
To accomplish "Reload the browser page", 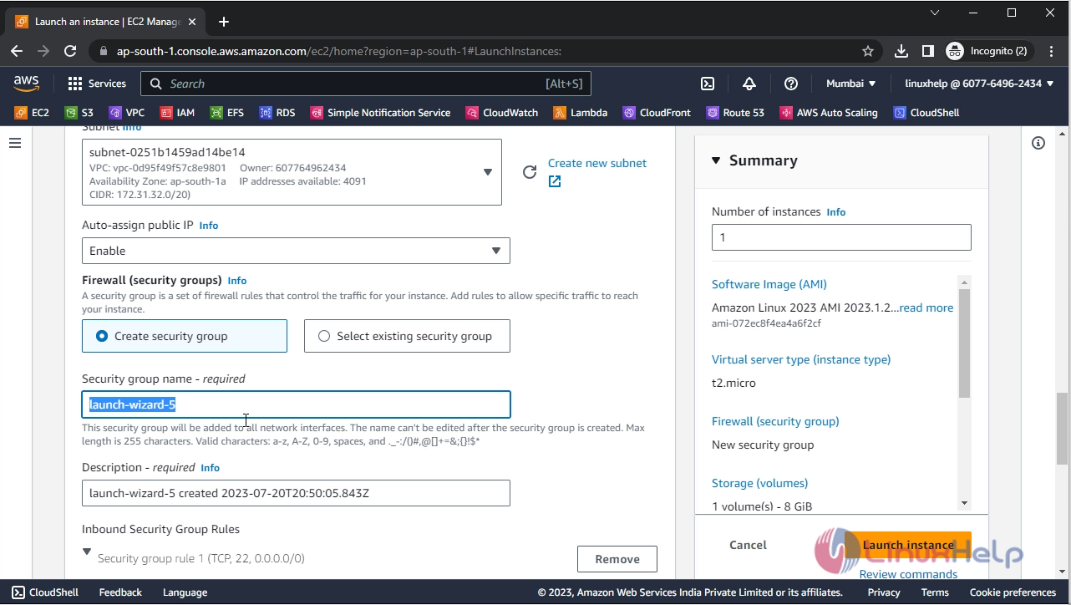I will point(71,51).
